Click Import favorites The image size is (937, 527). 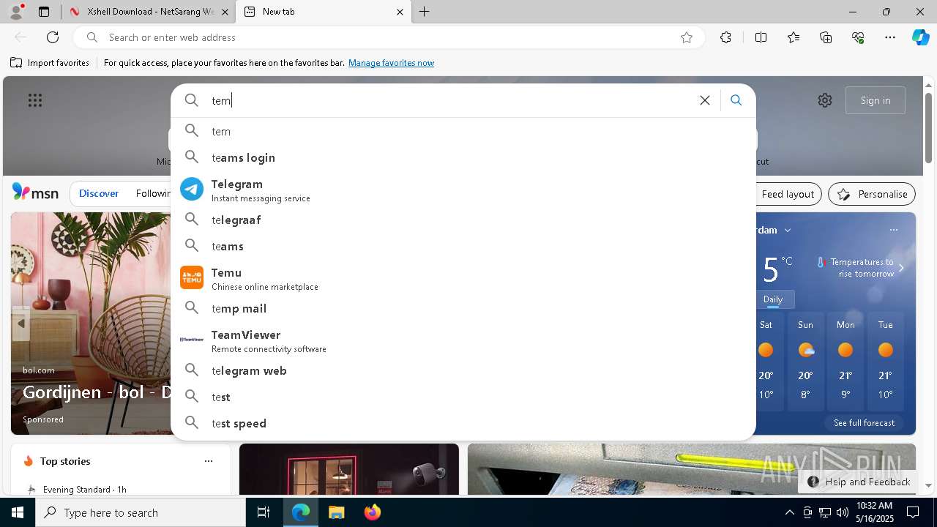pos(50,63)
